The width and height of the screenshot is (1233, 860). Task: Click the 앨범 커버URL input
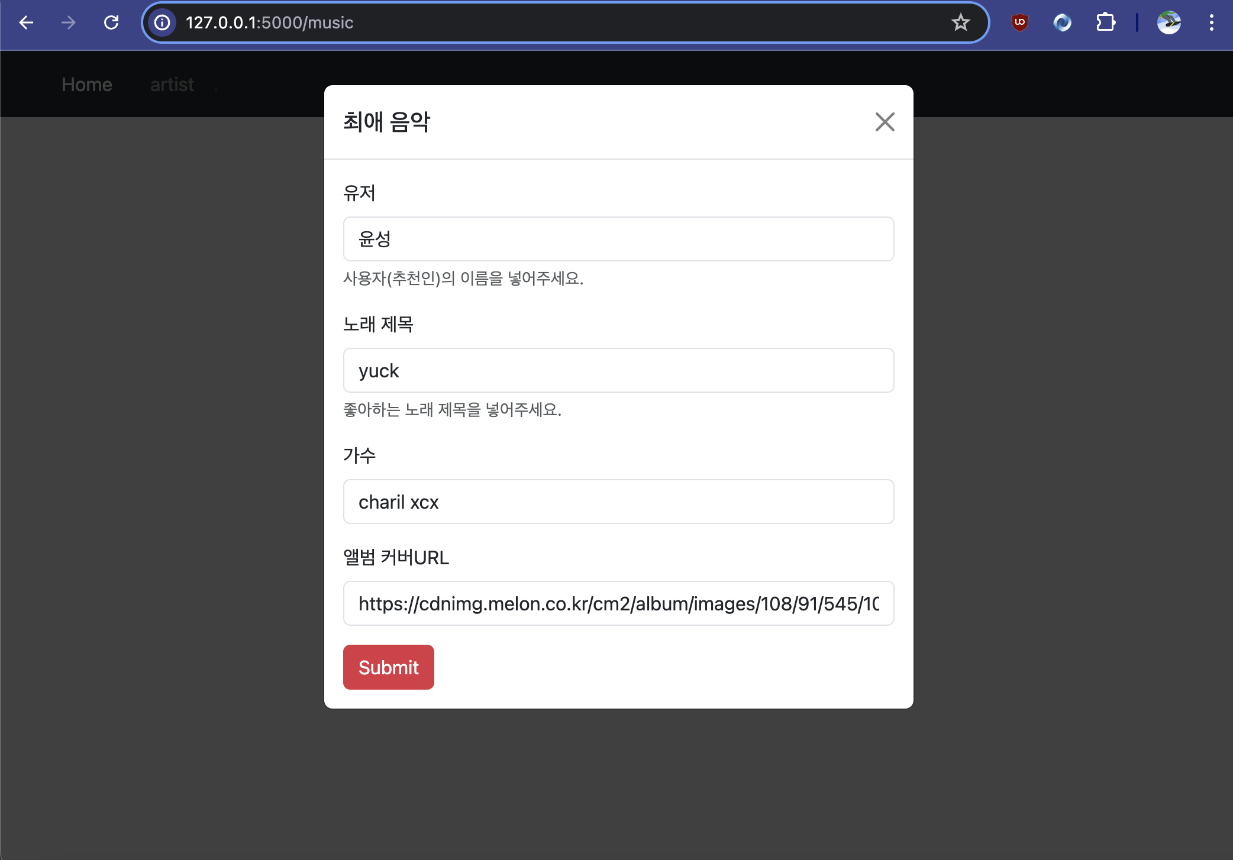(x=618, y=603)
